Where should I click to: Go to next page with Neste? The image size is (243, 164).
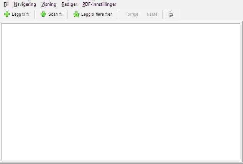(152, 15)
